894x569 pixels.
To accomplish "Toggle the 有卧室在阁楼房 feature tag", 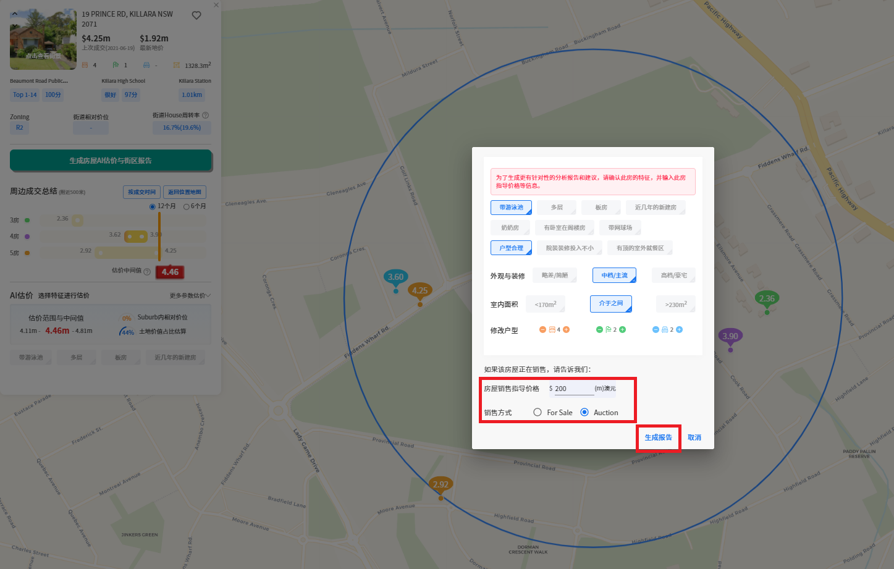I will (x=565, y=228).
